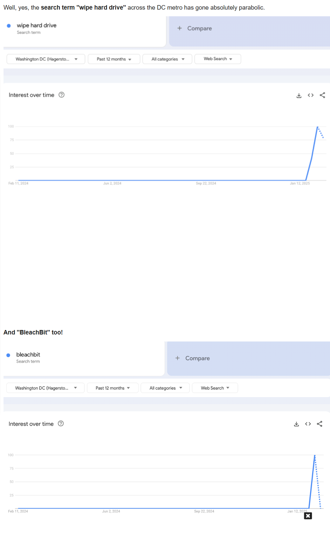Click the bold phrase 'search term "wipe hard drive"'
The height and width of the screenshot is (537, 330).
coord(84,7)
